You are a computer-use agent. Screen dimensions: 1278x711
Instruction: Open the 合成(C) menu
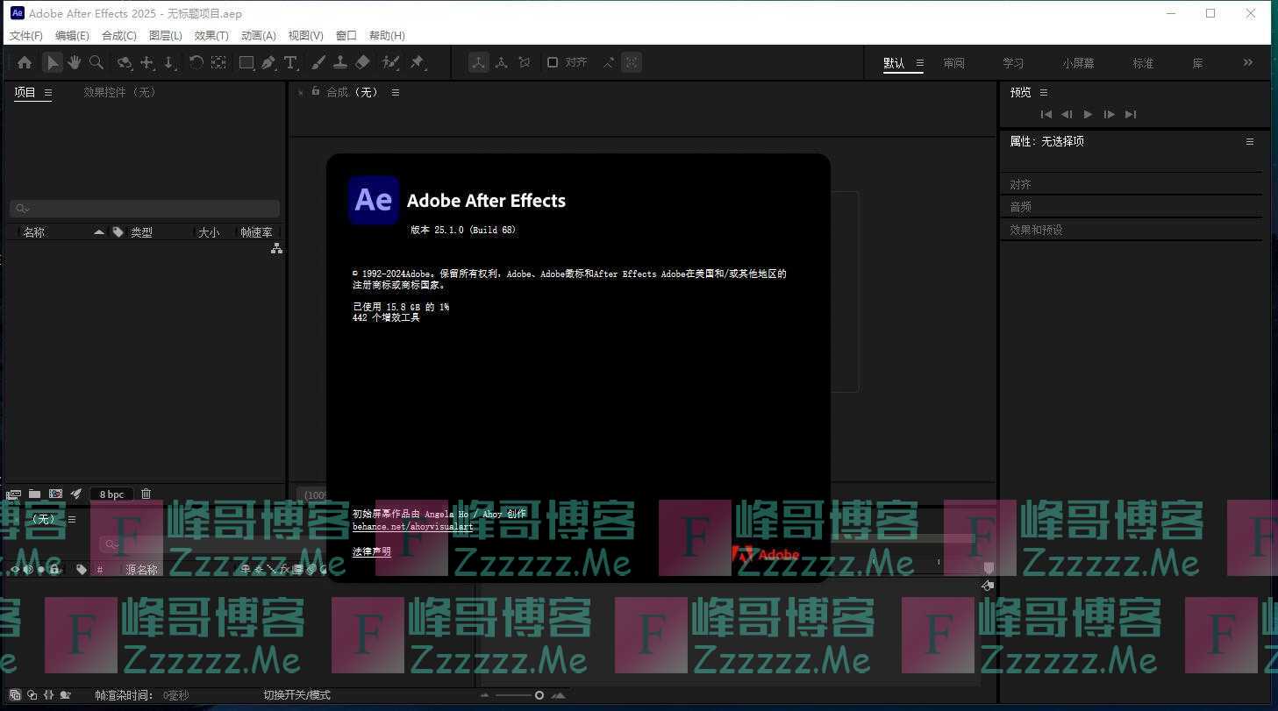119,35
